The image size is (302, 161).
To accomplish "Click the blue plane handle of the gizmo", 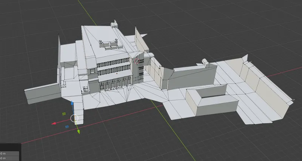I will click(67, 127).
